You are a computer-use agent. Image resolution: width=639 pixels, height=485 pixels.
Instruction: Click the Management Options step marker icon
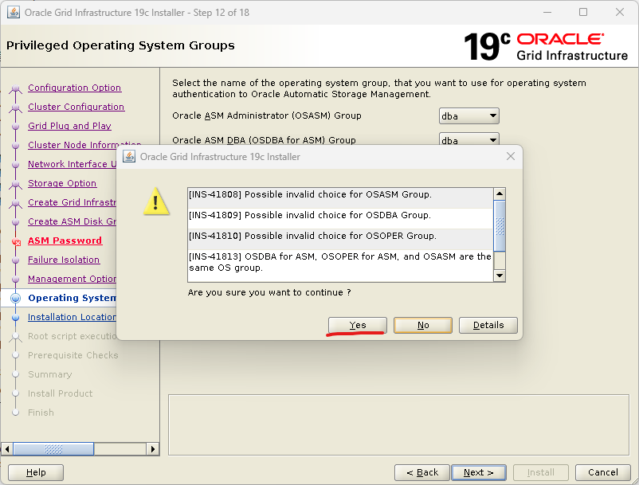tap(15, 280)
